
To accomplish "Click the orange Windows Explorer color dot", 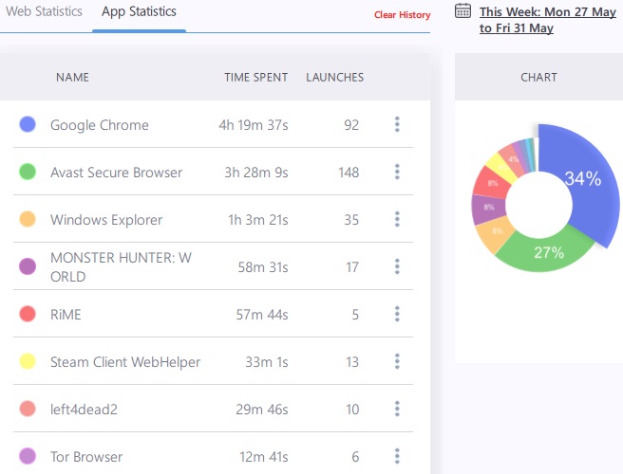I will coord(28,219).
